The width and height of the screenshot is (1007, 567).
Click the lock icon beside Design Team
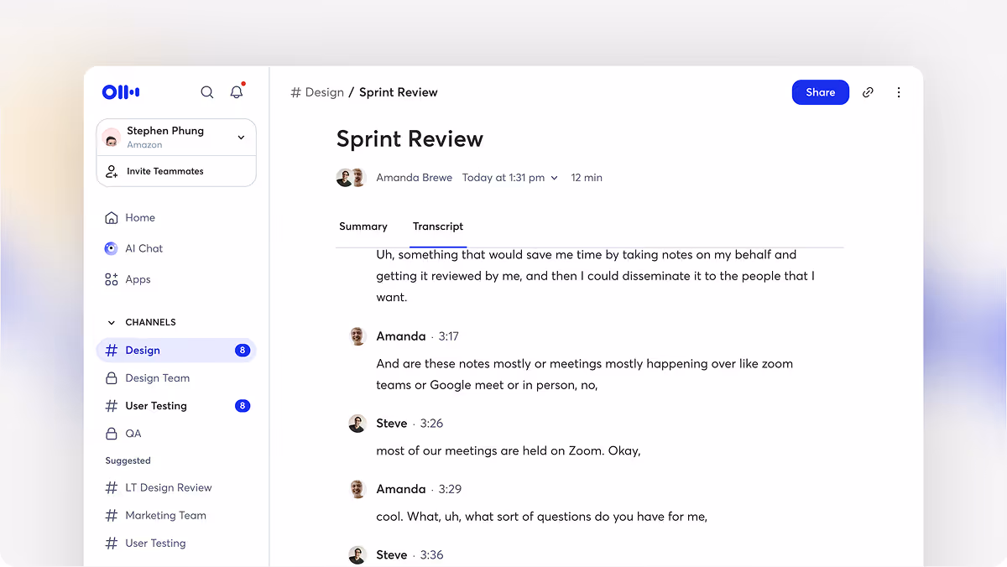pos(111,378)
